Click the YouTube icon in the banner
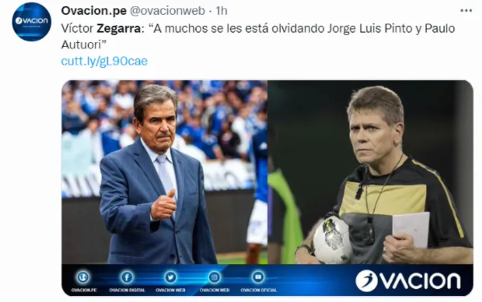 click(258, 277)
